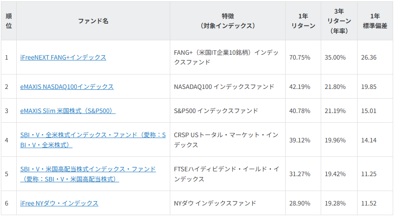Screen dimensions: 394x216
Task: Click the 35.00% three-year return cell
Action: click(x=335, y=57)
